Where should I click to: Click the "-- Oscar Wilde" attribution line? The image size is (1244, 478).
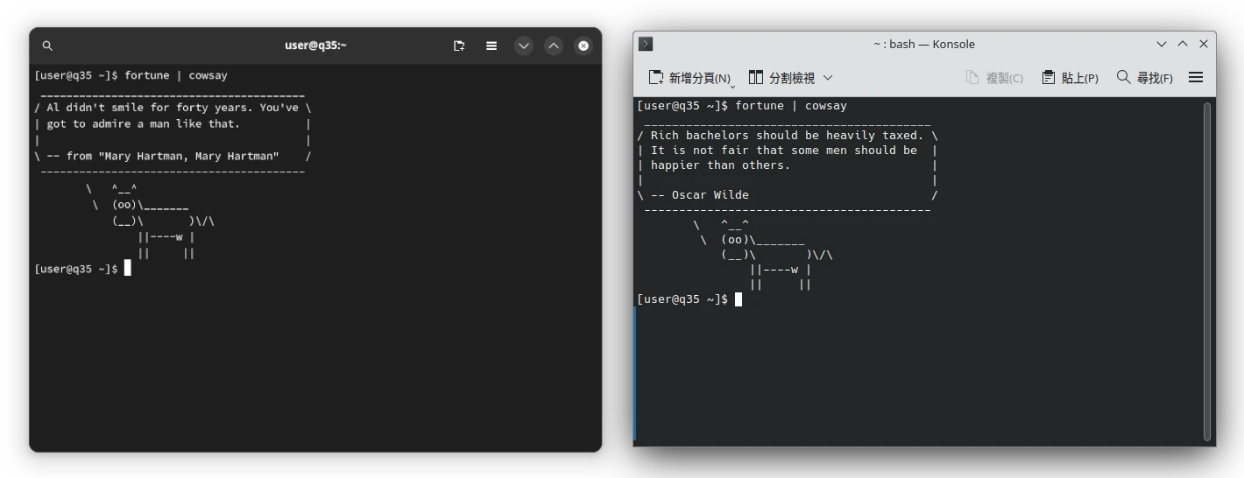[699, 195]
